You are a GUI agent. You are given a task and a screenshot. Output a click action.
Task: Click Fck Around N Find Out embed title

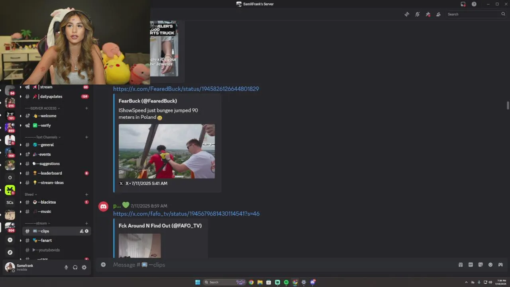(160, 226)
